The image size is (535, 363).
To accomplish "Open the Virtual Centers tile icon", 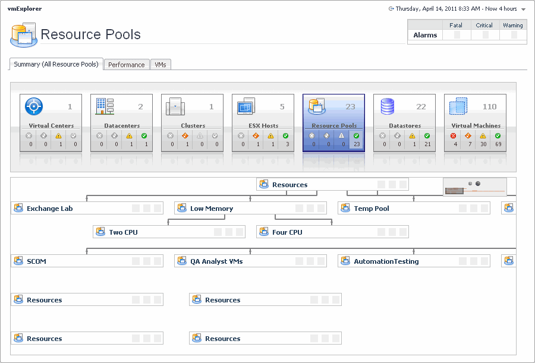I will (x=34, y=107).
